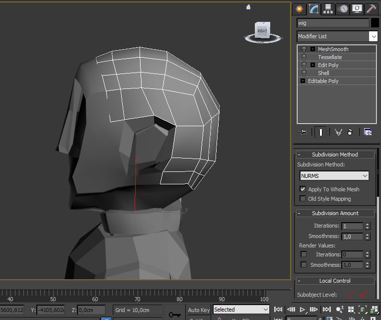Open the Utilities hammer tab
This screenshot has width=381, height=320.
point(371,8)
